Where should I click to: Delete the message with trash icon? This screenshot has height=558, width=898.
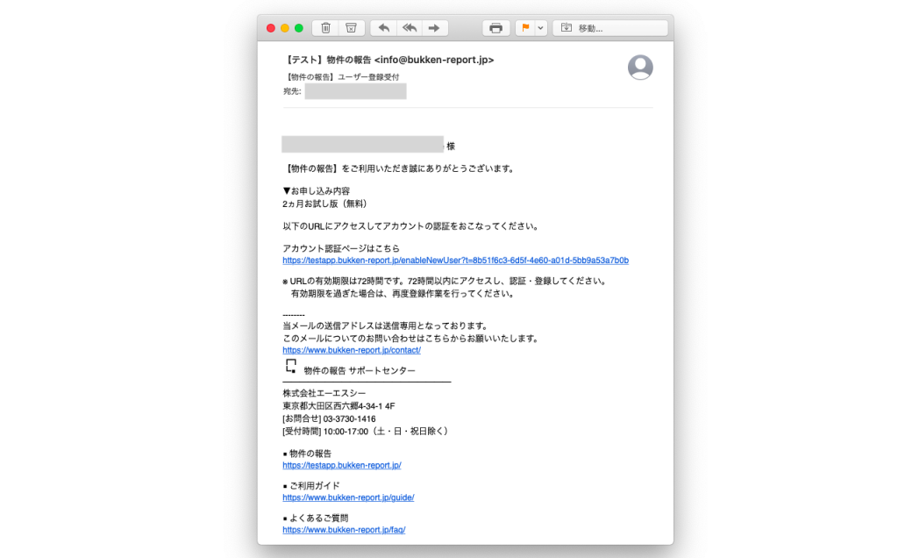(x=325, y=28)
